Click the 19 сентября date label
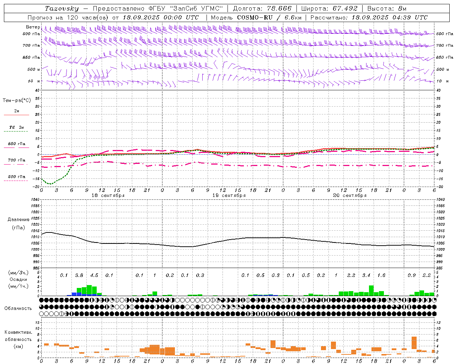455x364 pixels. point(229,196)
